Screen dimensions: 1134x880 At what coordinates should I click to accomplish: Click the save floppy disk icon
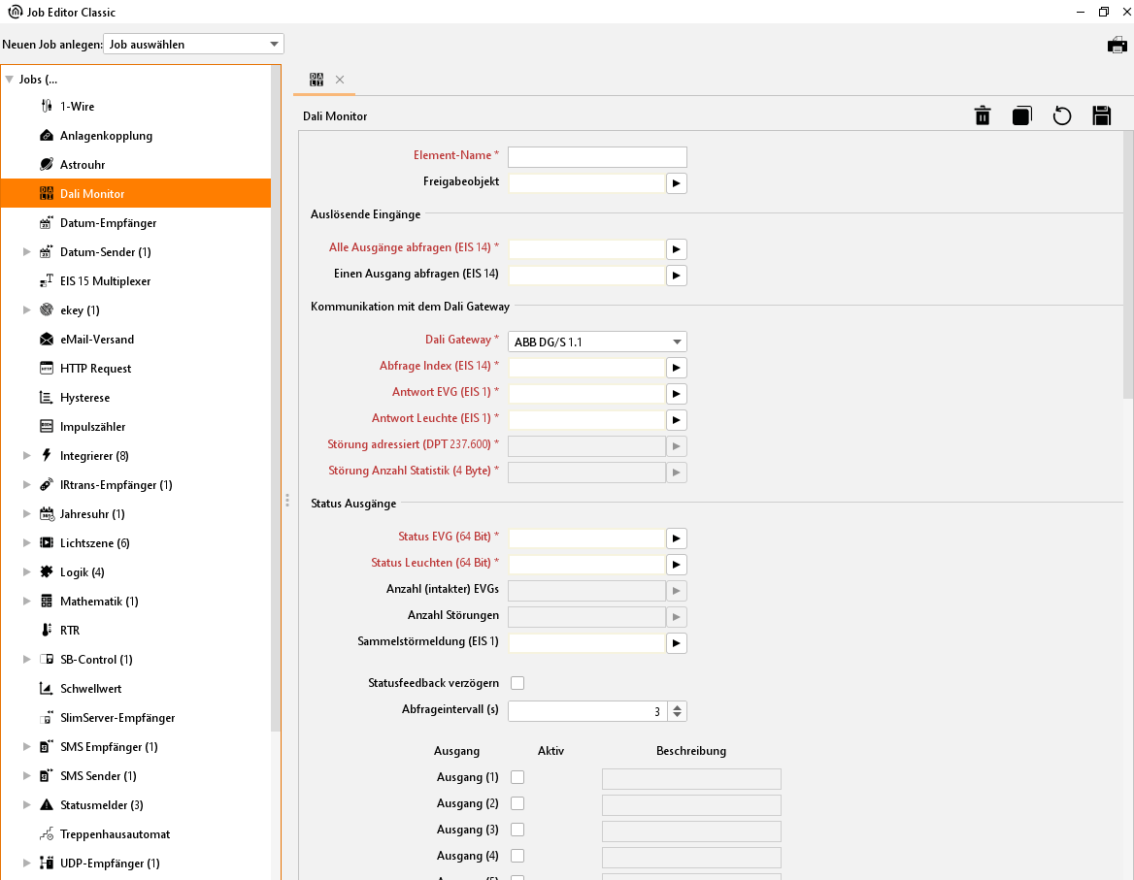click(x=1101, y=116)
